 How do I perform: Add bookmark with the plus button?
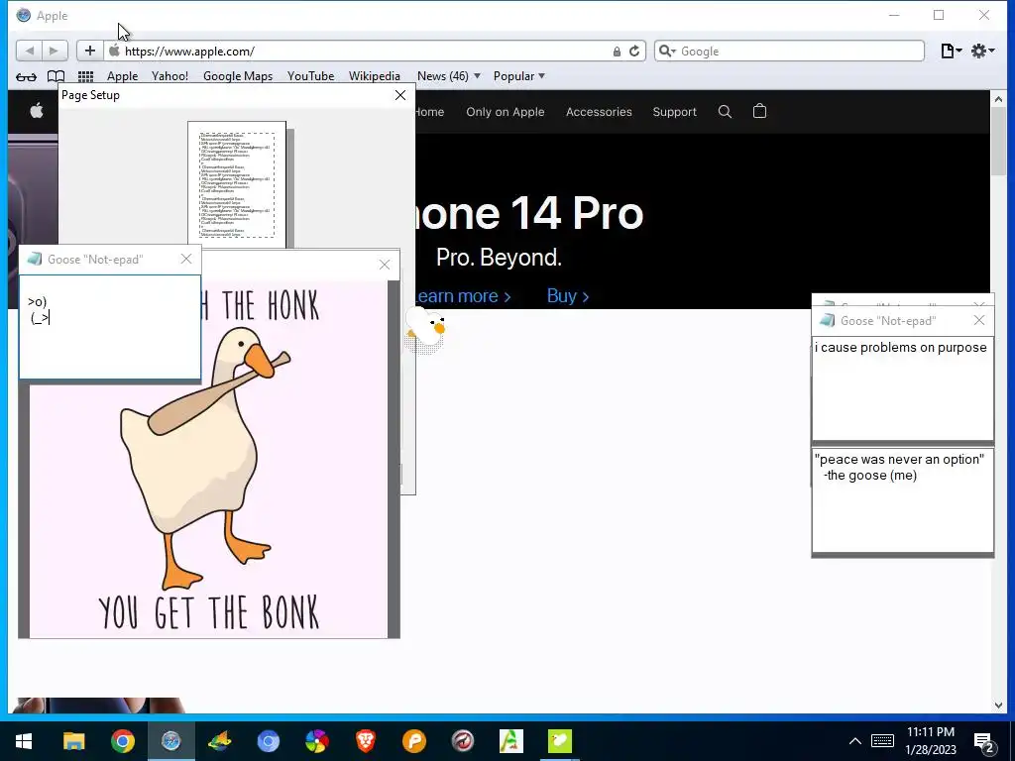click(x=90, y=51)
